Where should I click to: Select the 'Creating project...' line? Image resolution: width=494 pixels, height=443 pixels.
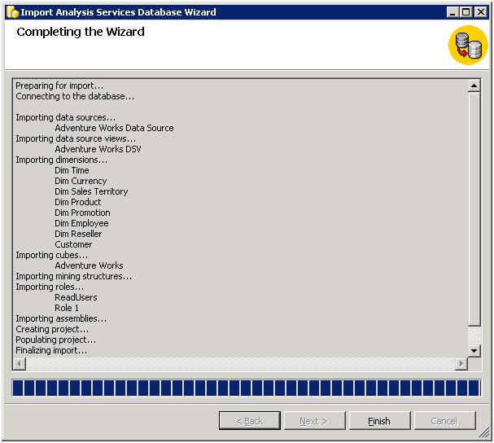pyautogui.click(x=52, y=329)
